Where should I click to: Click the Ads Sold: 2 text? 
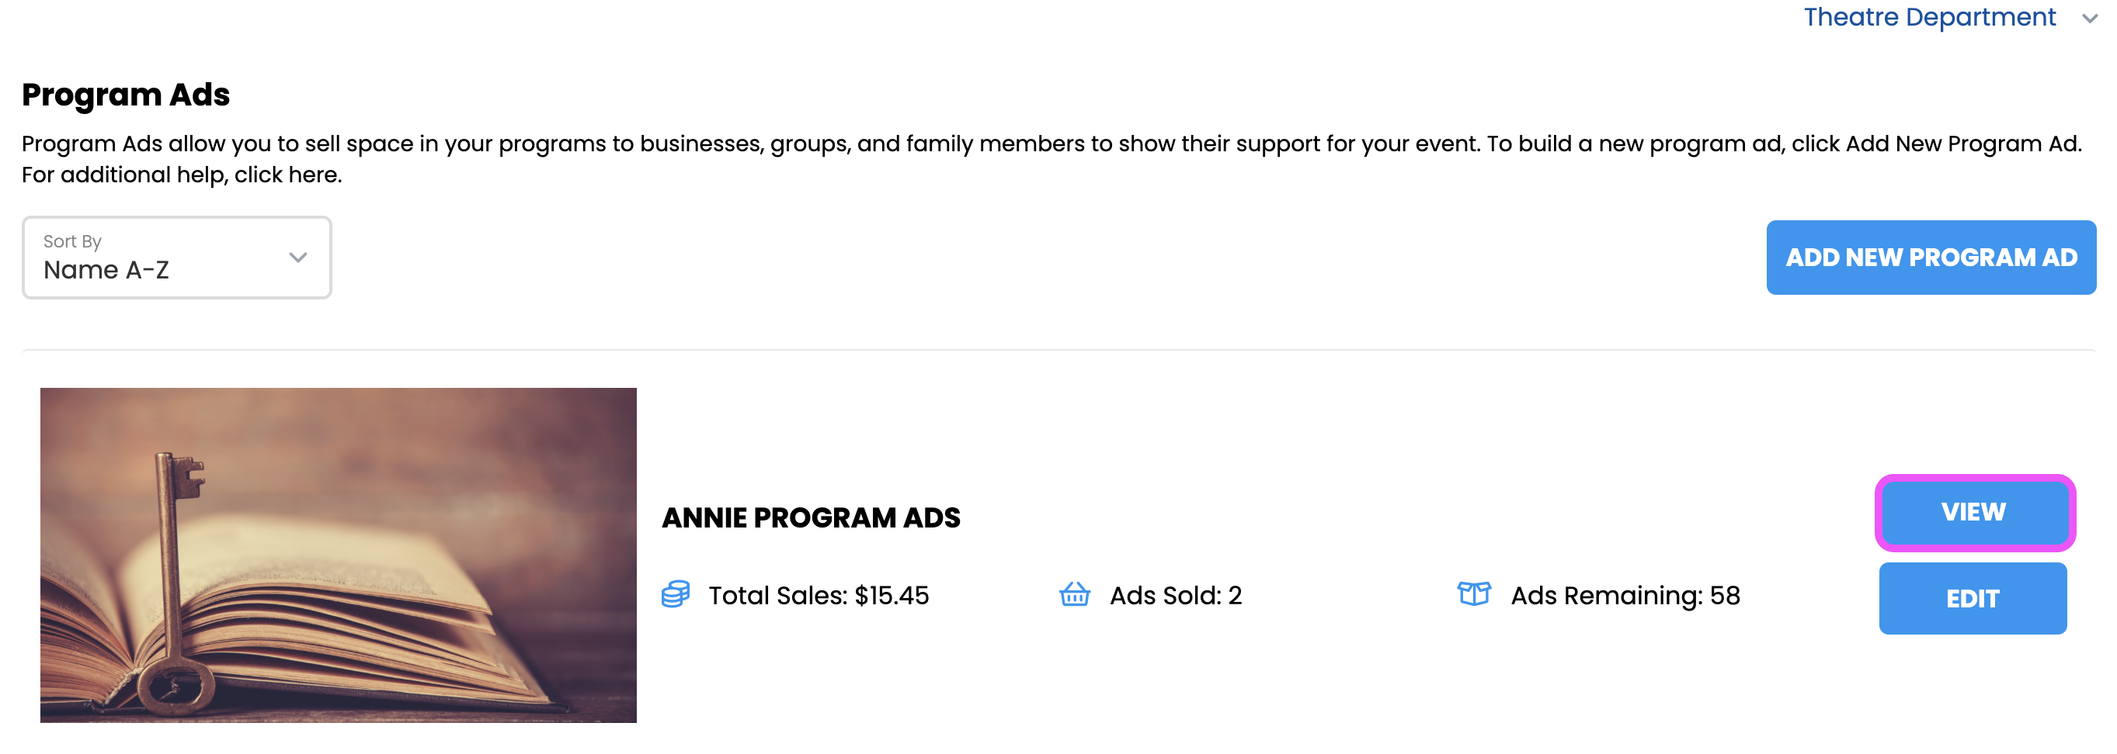[1175, 596]
